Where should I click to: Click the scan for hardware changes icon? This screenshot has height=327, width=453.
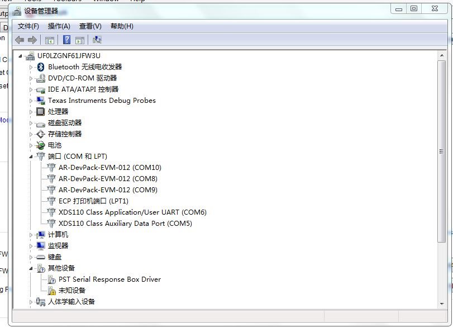click(97, 40)
